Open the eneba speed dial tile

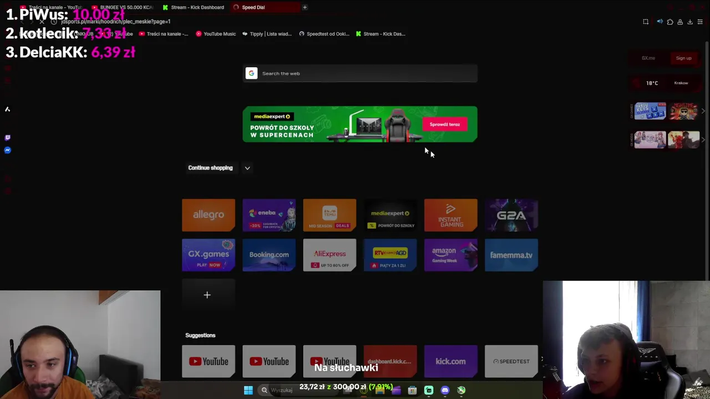[269, 215]
